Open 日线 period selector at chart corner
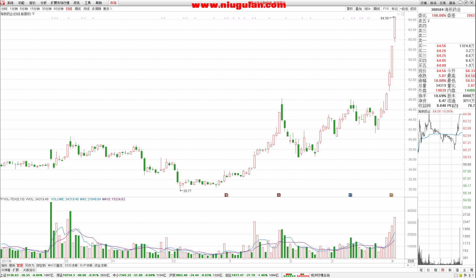This screenshot has width=476, height=278. pyautogui.click(x=411, y=261)
